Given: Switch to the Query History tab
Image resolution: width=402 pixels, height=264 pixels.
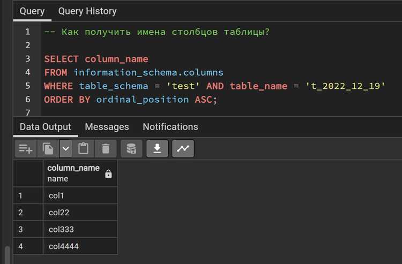Looking at the screenshot, I should pyautogui.click(x=87, y=11).
